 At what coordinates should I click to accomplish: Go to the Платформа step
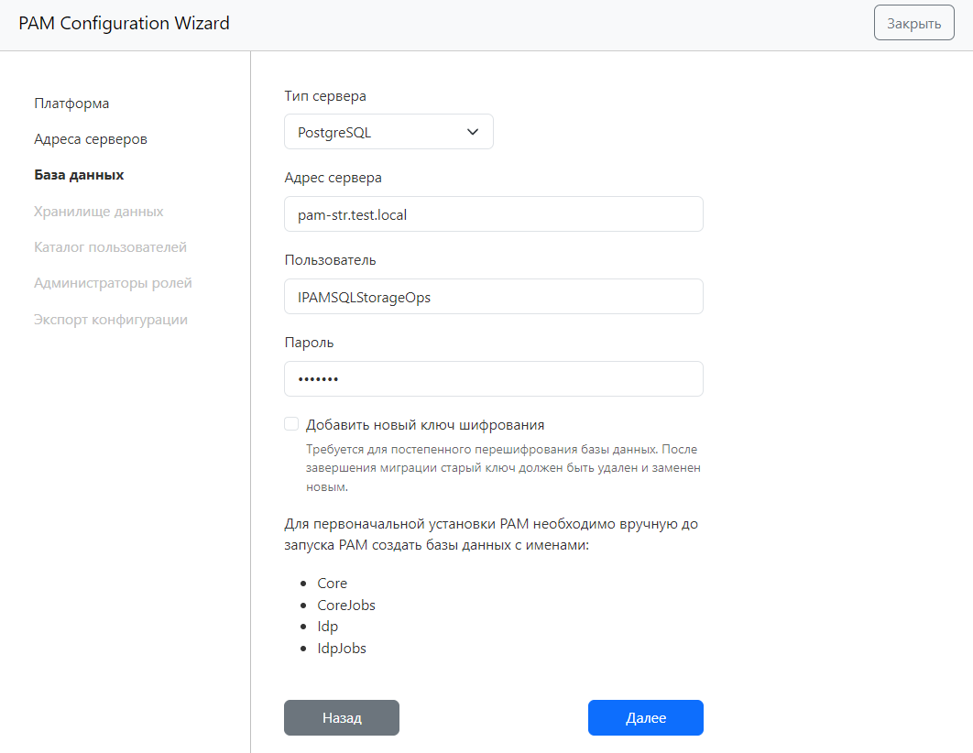[x=71, y=104]
